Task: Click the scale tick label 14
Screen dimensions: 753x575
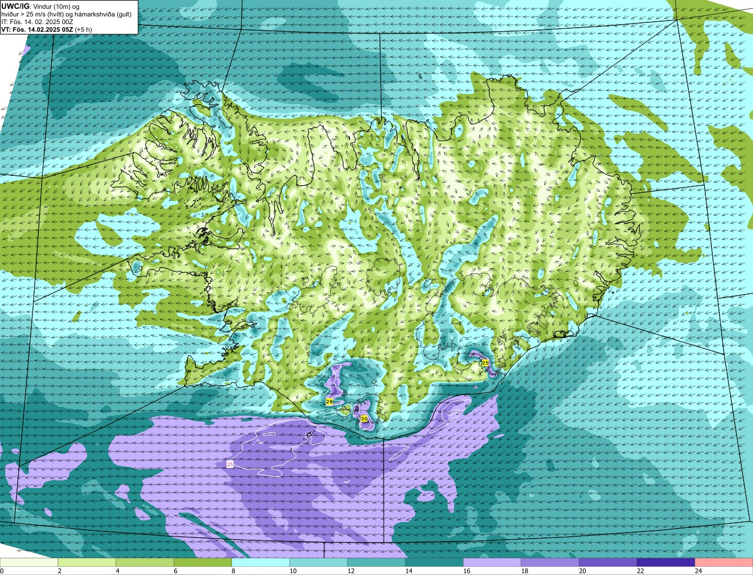Action: (409, 571)
